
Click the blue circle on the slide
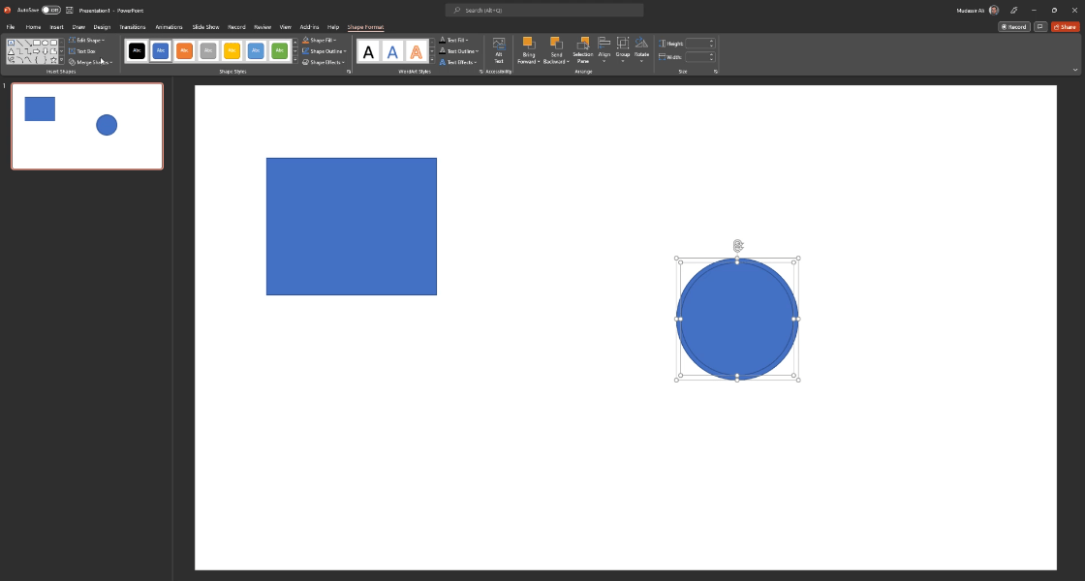(737, 319)
